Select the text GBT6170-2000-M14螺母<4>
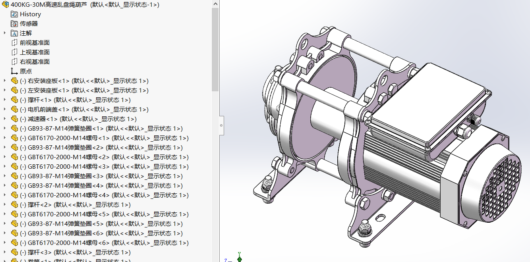Screen dimensions: 530x262 pyautogui.click(x=69, y=195)
